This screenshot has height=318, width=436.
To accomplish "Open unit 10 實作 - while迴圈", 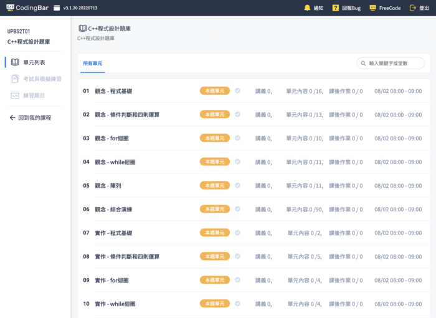I will click(x=115, y=304).
